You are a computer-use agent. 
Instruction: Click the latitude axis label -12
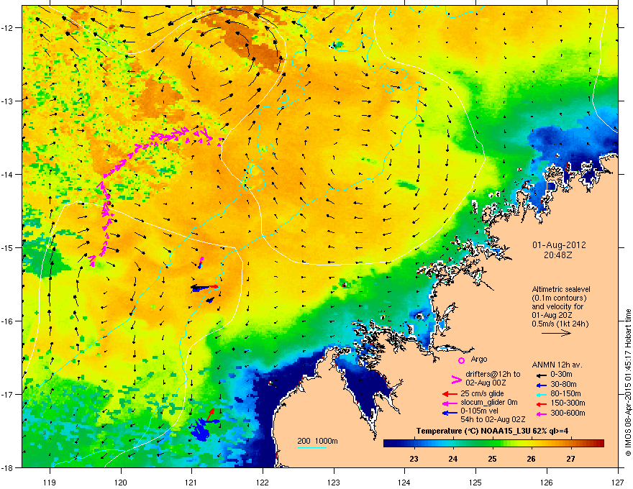tap(7, 27)
